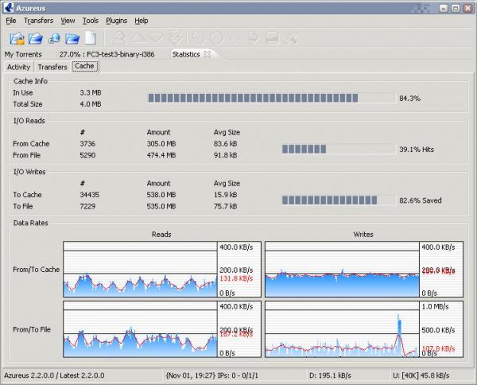
Task: Click the move-to-top double arrow icon
Action: 120,38
